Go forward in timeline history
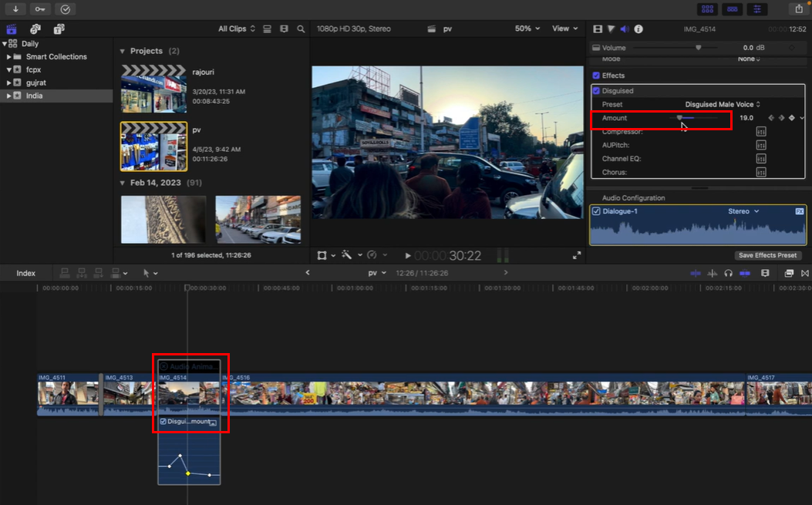The height and width of the screenshot is (505, 812). point(505,272)
